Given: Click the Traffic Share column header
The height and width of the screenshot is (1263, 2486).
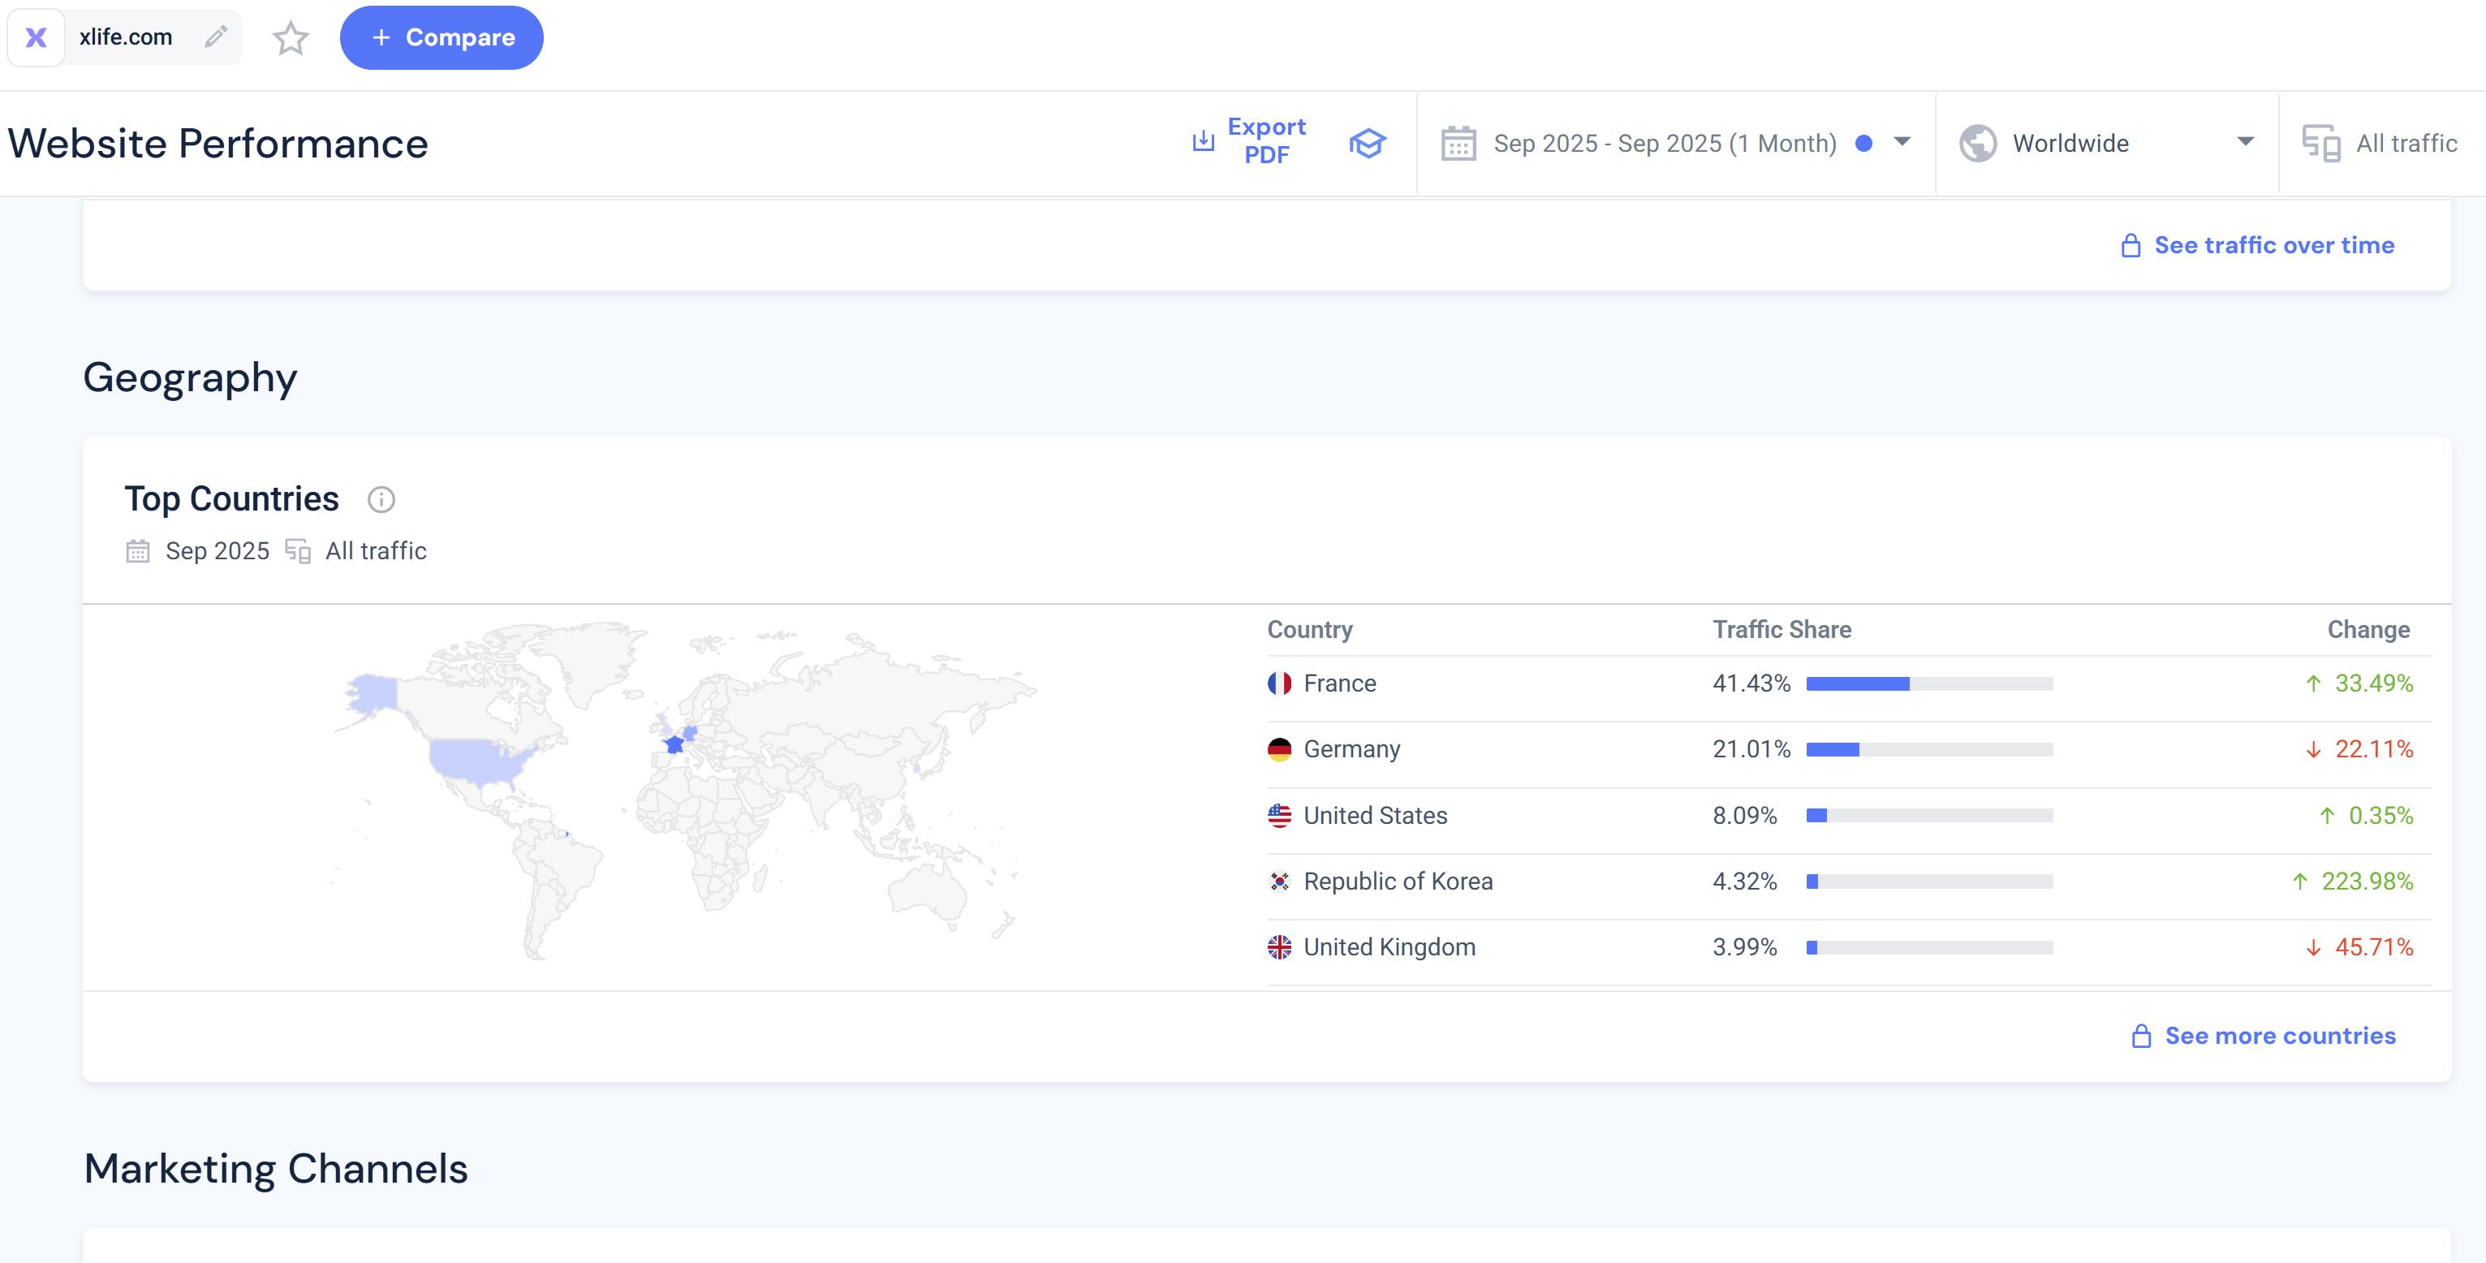Looking at the screenshot, I should click(1782, 629).
